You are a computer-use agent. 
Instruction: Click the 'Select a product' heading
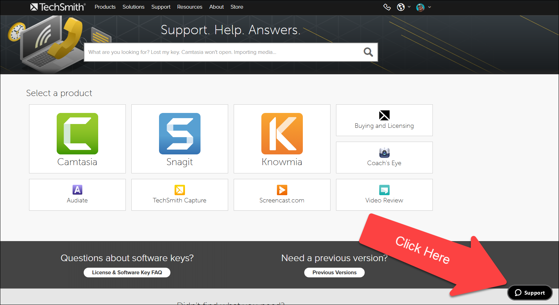[59, 93]
